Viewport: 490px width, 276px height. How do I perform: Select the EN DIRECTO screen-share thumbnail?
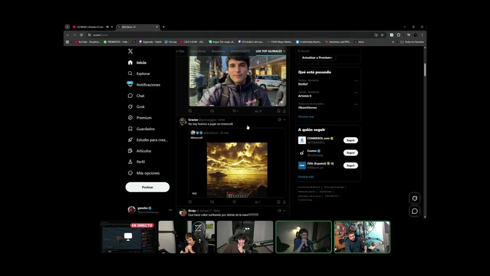pos(128,237)
